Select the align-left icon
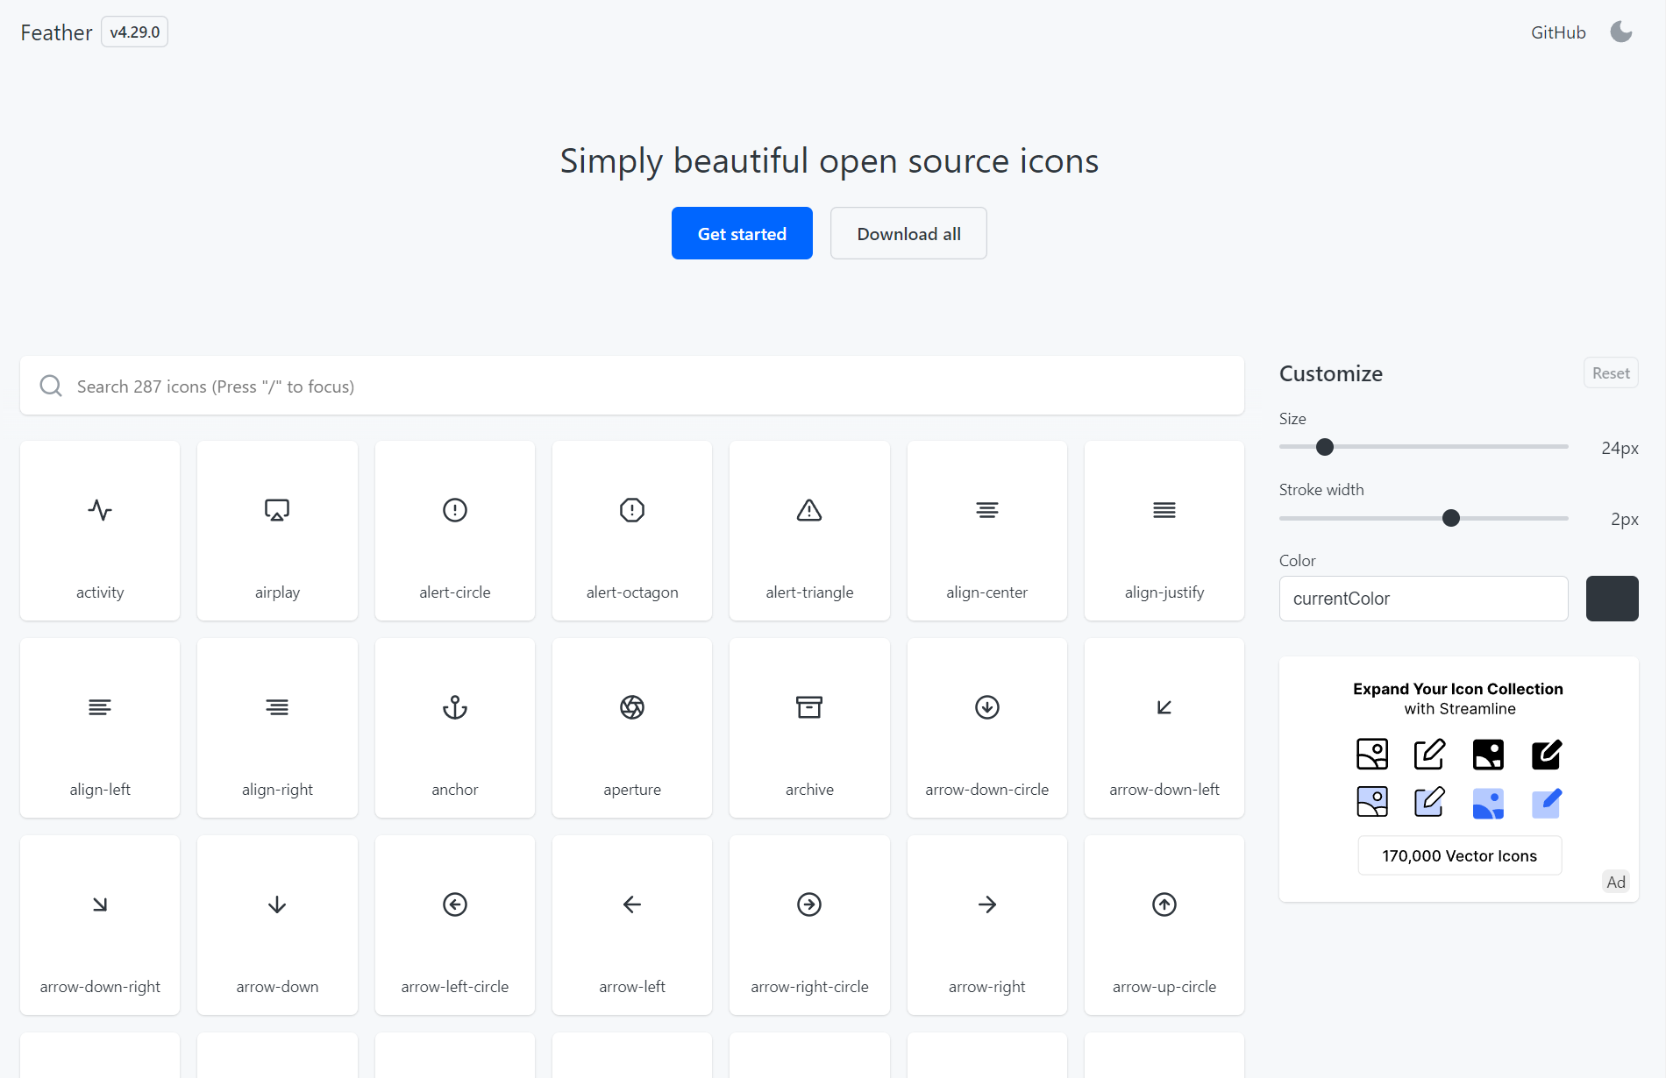This screenshot has height=1078, width=1666. point(100,727)
